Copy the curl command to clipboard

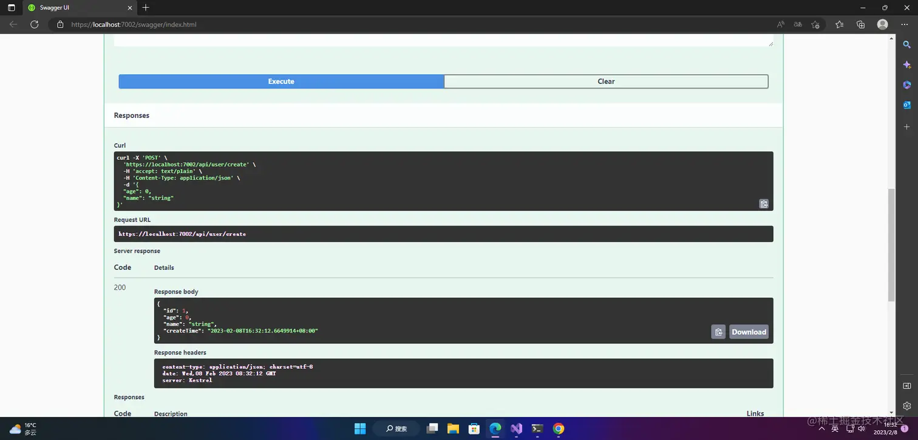(764, 204)
